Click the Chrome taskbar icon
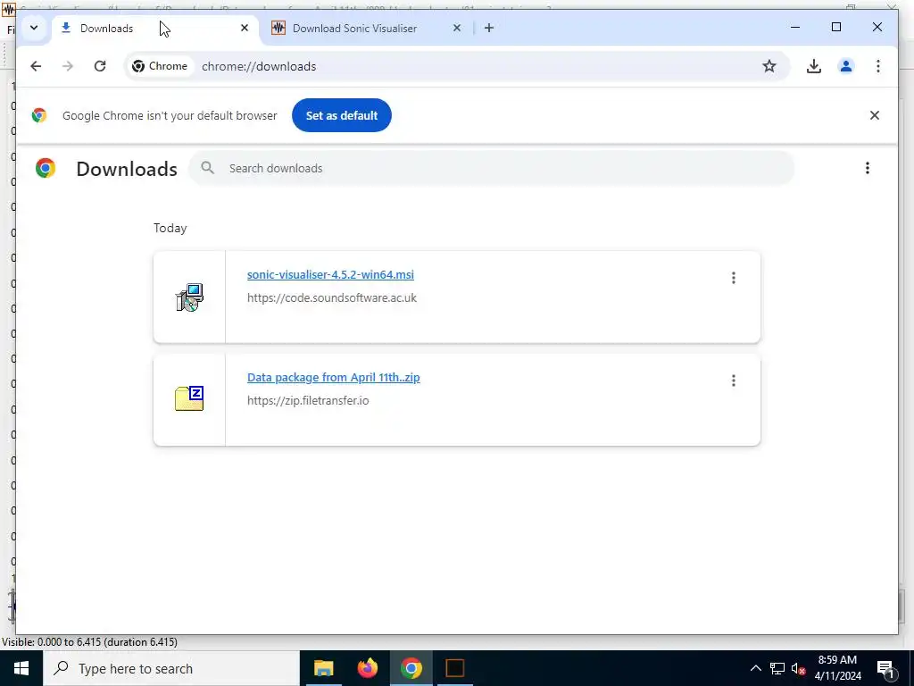The image size is (914, 686). point(411,668)
